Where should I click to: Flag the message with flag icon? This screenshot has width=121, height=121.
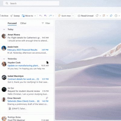point(104,16)
